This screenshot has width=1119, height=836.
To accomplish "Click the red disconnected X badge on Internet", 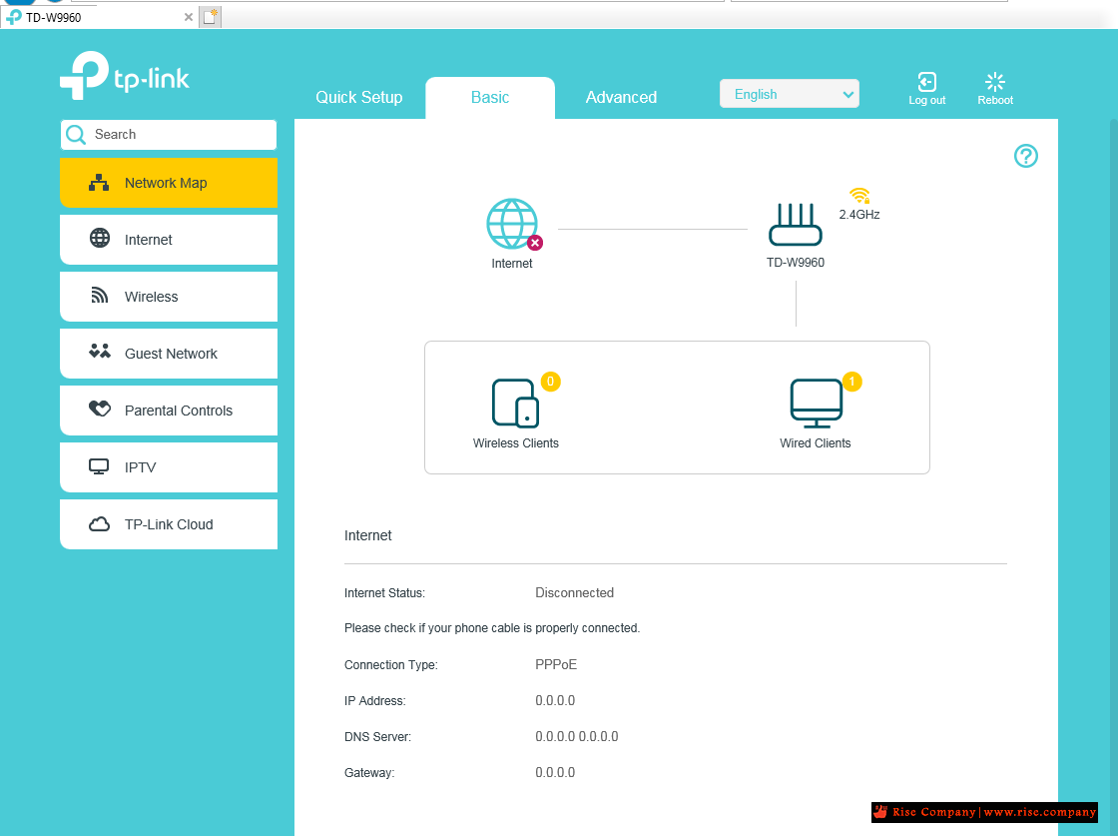I will click(x=535, y=243).
